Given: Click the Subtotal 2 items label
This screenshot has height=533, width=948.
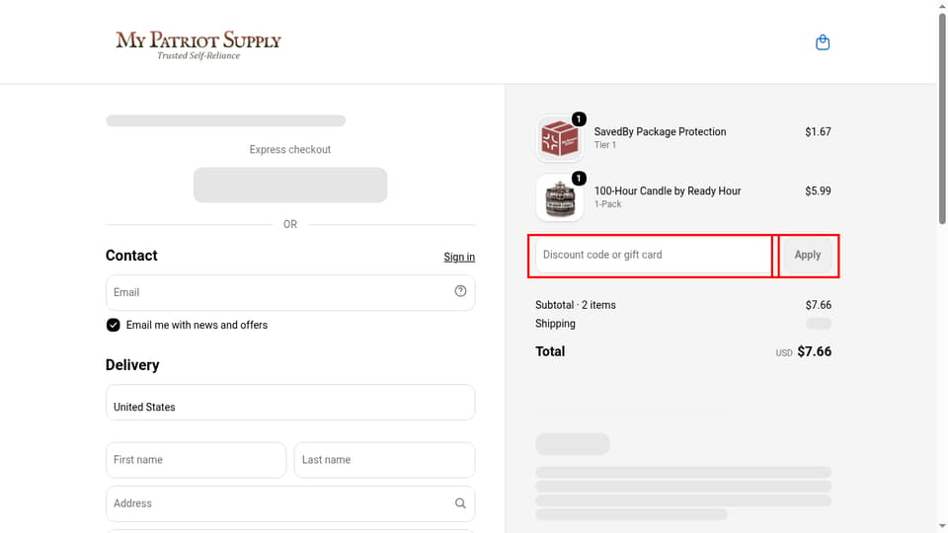Looking at the screenshot, I should click(575, 305).
